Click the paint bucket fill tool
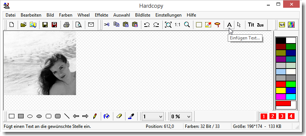This screenshot has width=306, height=136. pos(107,116)
